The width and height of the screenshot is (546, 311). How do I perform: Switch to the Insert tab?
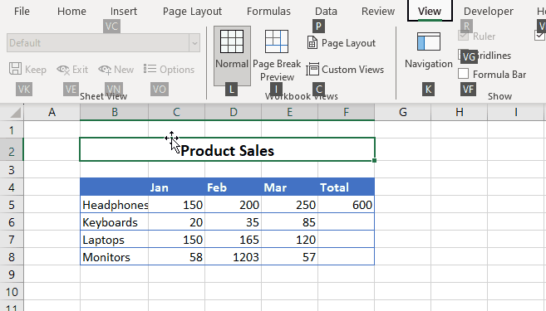tap(124, 11)
